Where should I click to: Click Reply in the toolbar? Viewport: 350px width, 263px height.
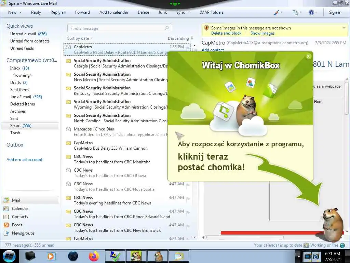pos(36,12)
